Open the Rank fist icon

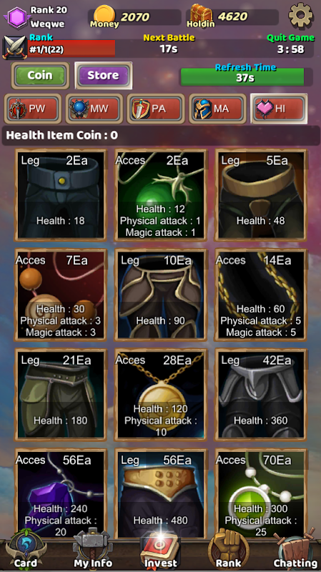[x=228, y=550]
